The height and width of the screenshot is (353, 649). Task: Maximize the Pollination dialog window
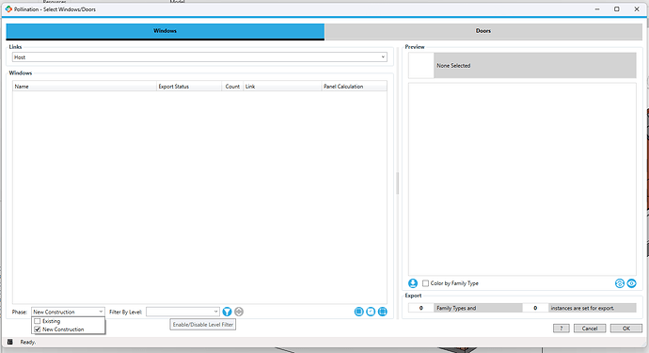617,9
